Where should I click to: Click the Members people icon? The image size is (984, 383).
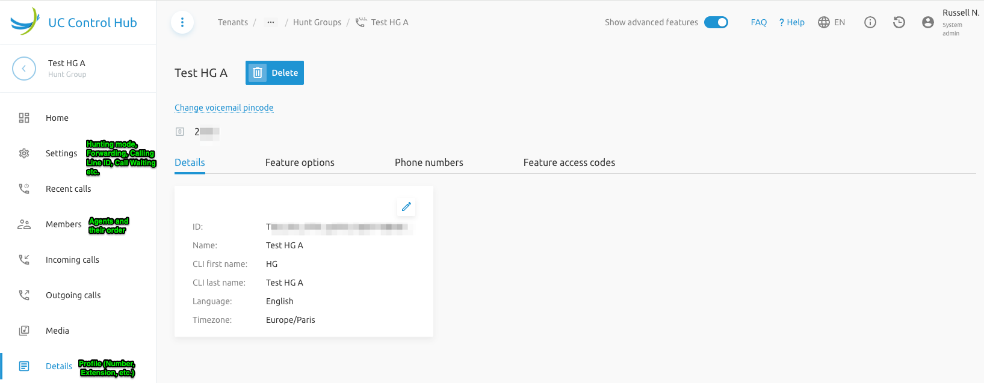(x=24, y=224)
